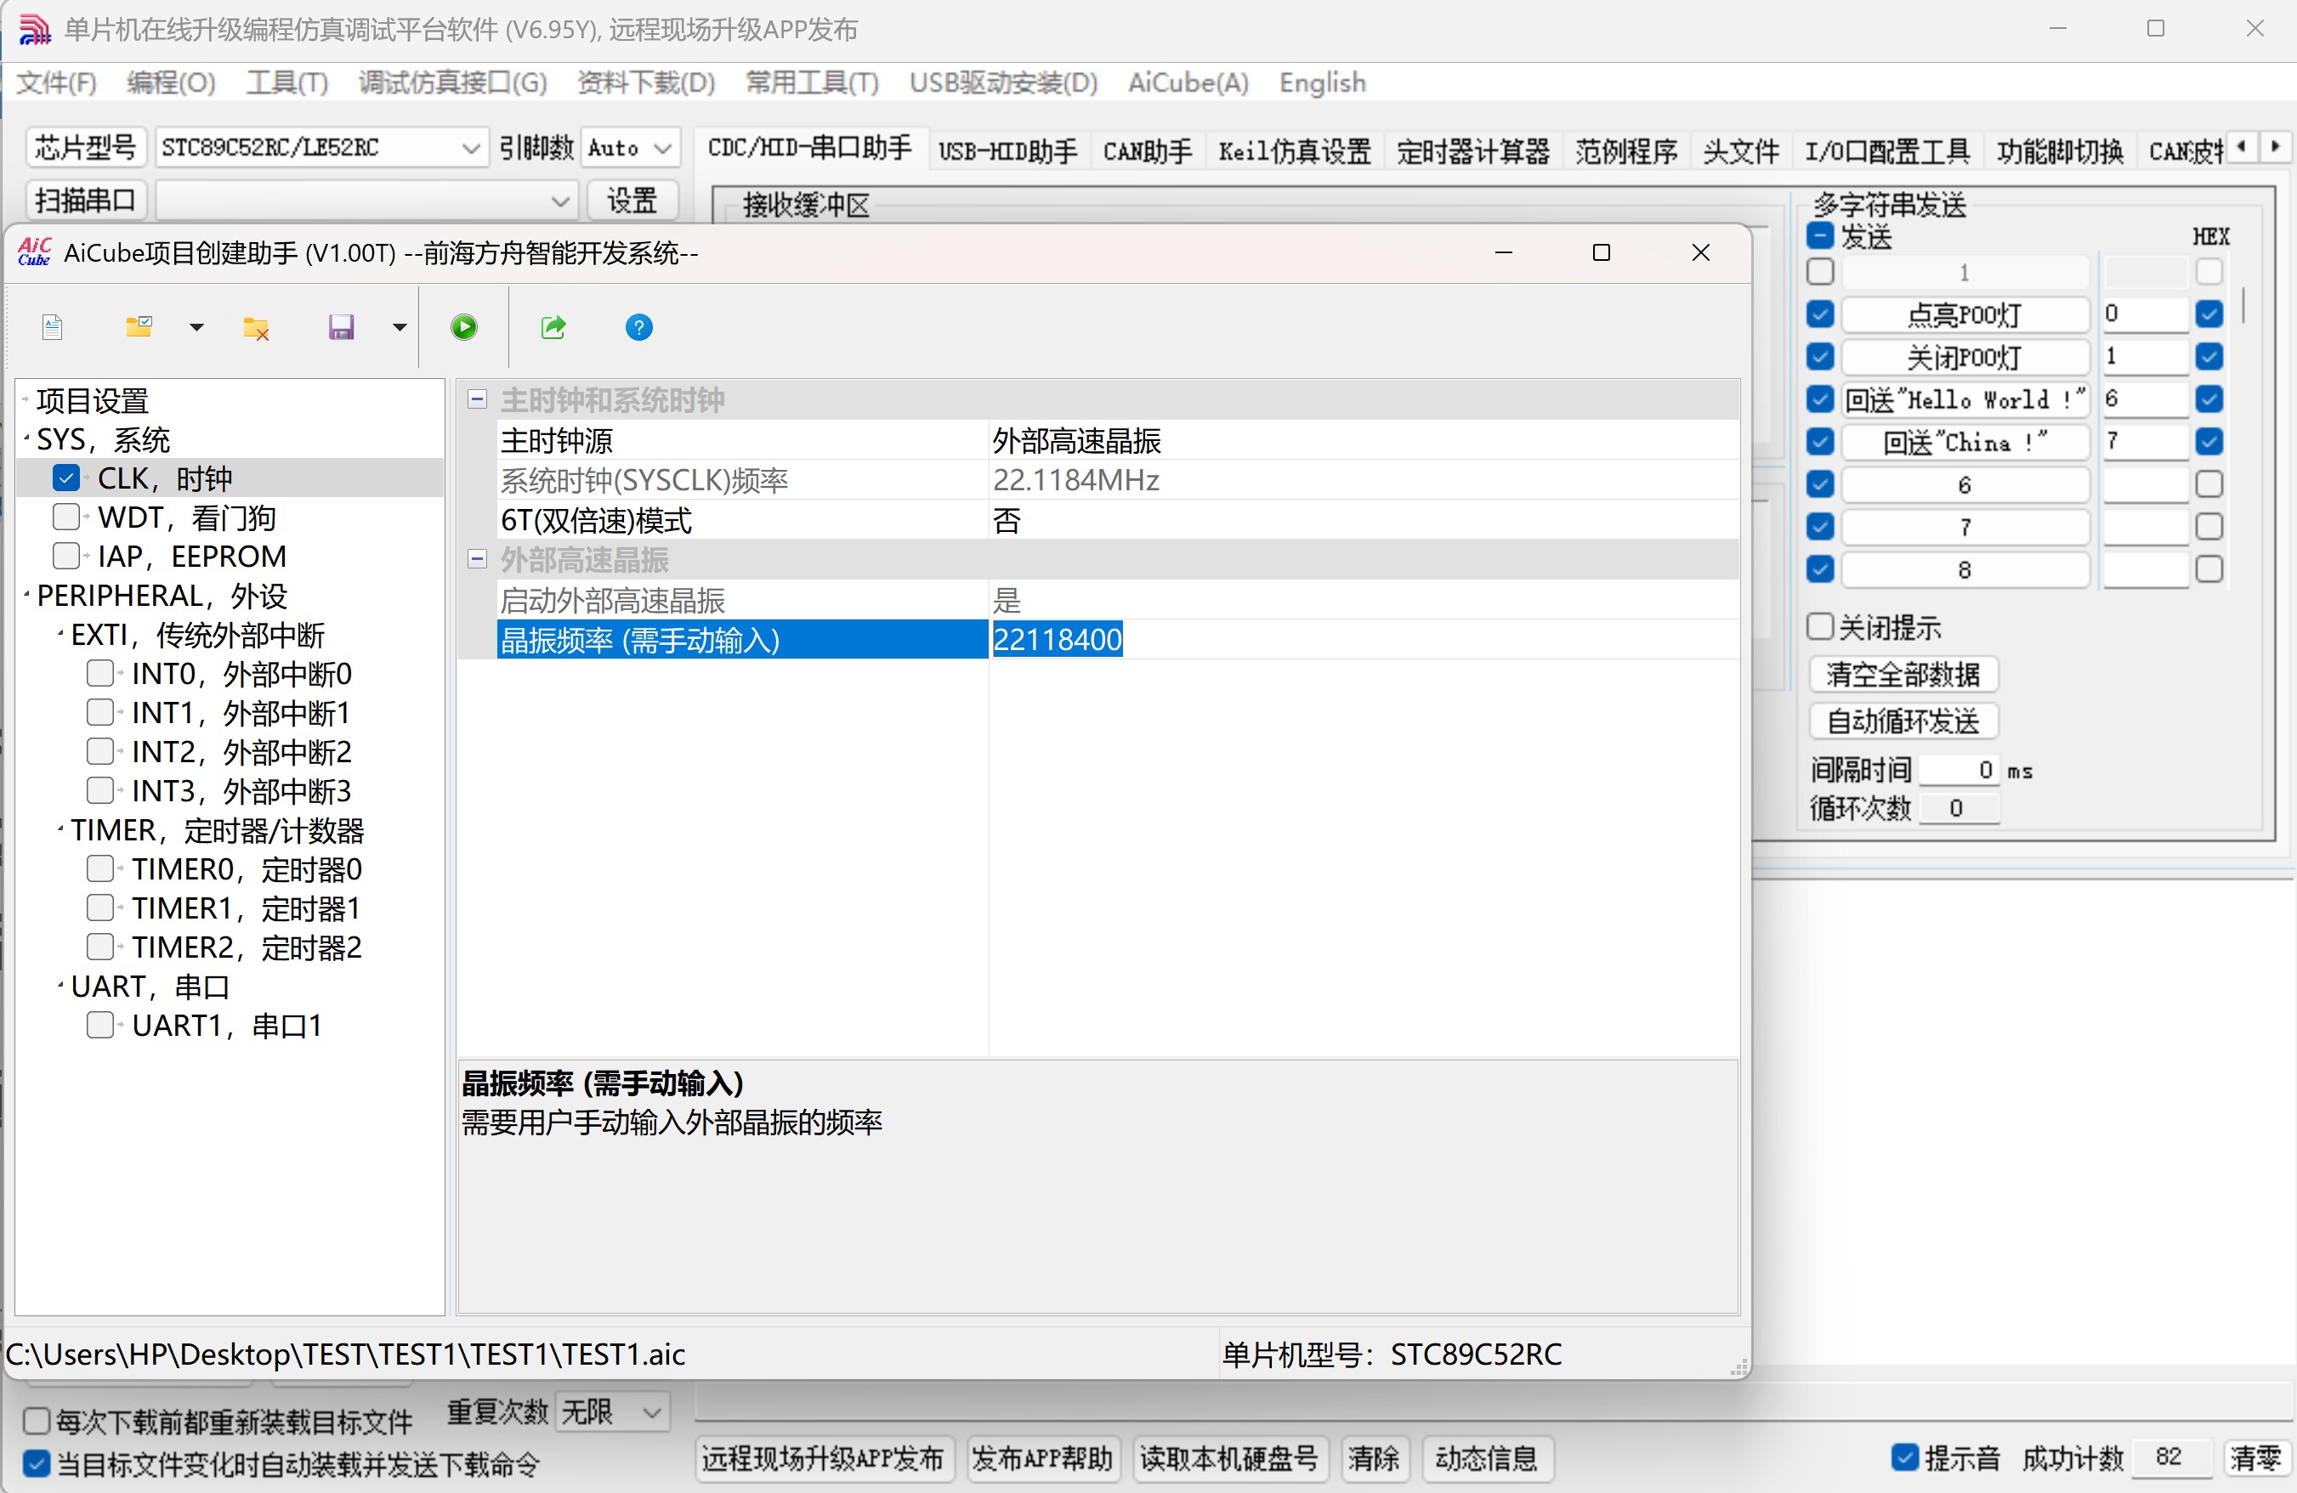The width and height of the screenshot is (2297, 1493).
Task: Click the new project file icon
Action: point(53,328)
